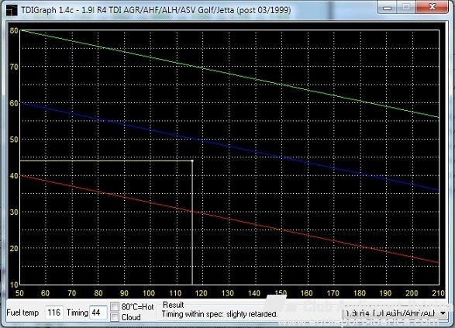Minimize the TDIGraph window

[388, 7]
